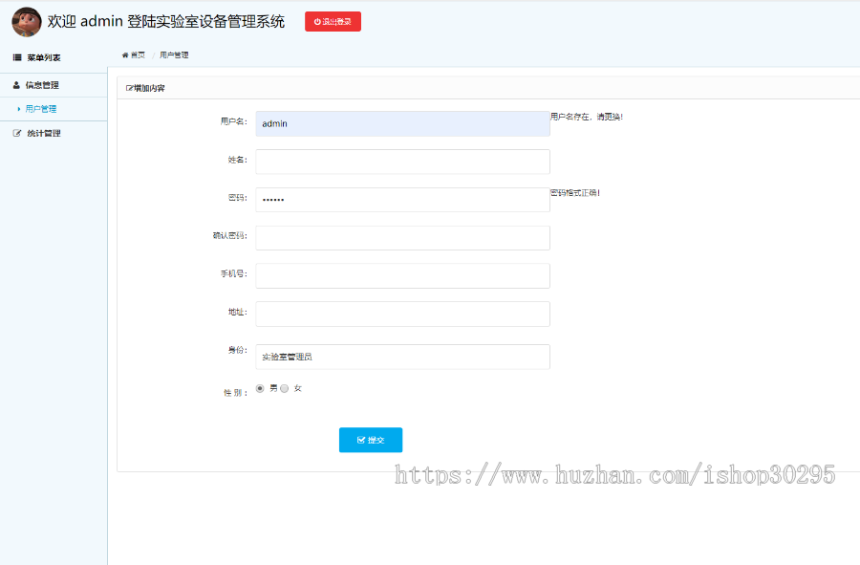This screenshot has width=860, height=565.
Task: Click the red 退出登录 button
Action: click(x=333, y=21)
